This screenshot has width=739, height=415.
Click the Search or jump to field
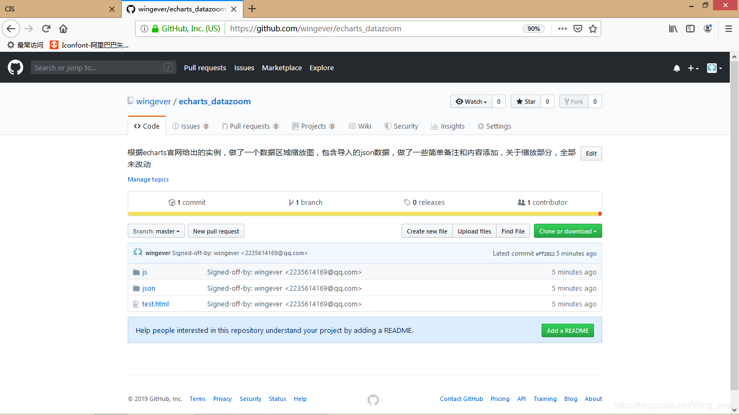click(x=103, y=68)
